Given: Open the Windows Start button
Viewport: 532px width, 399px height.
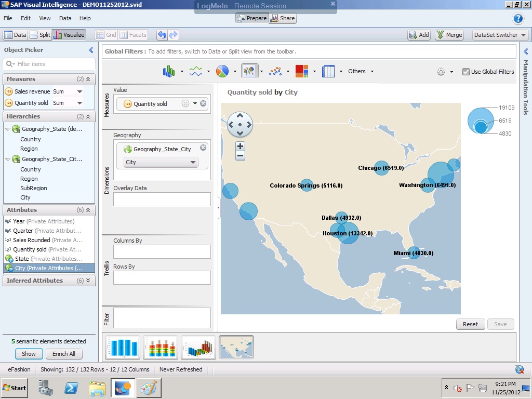Looking at the screenshot, I should click(14, 388).
